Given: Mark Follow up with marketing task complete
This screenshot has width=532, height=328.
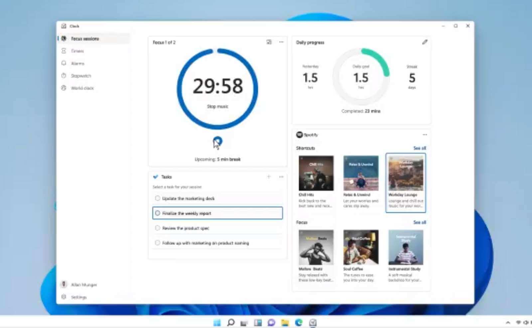Looking at the screenshot, I should [x=158, y=243].
